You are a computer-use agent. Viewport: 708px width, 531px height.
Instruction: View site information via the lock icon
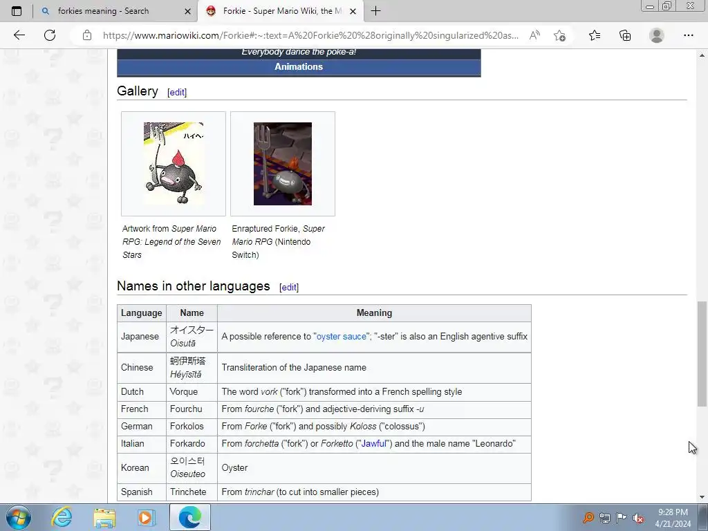87,36
